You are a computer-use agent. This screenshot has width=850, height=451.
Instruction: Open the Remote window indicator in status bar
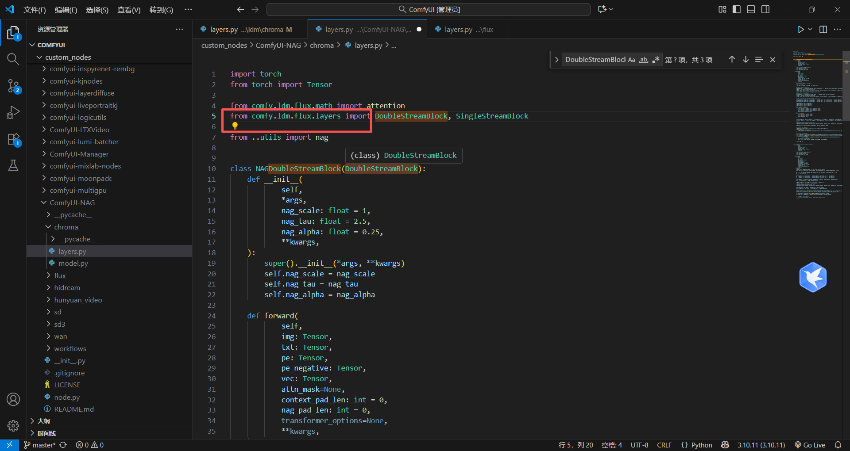[9, 445]
